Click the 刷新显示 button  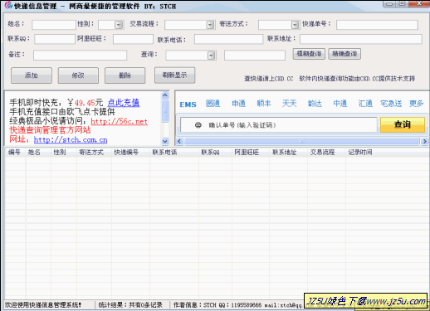[174, 75]
